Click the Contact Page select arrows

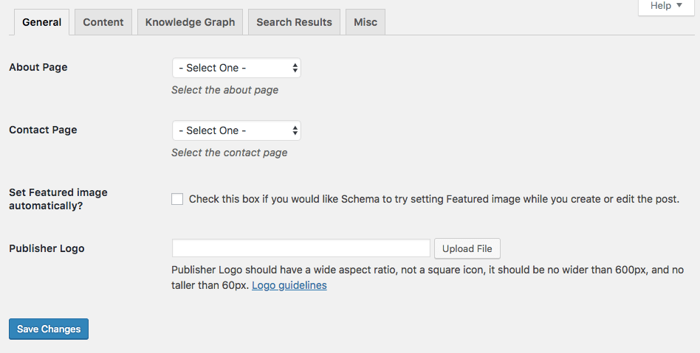(295, 130)
